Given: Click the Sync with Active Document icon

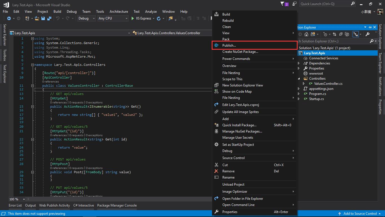Looking at the screenshot, I should click(335, 34).
